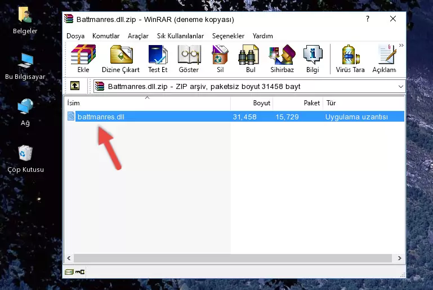Open the Seçenekler menu
Image resolution: width=433 pixels, height=290 pixels.
(228, 36)
